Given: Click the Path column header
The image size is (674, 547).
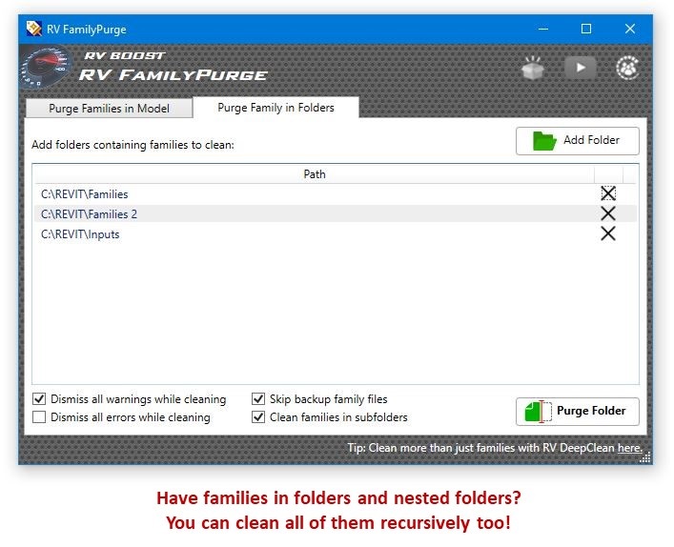Looking at the screenshot, I should point(315,174).
